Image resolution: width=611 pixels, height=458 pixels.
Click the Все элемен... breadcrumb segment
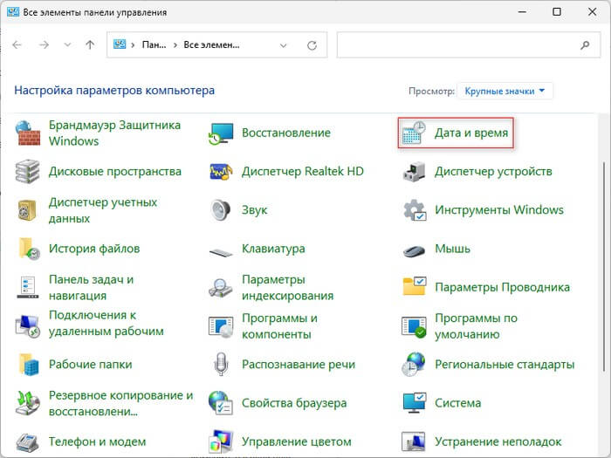coord(211,45)
